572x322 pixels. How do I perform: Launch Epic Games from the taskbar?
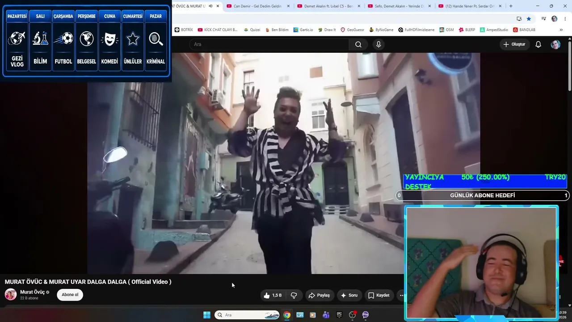pyautogui.click(x=339, y=315)
